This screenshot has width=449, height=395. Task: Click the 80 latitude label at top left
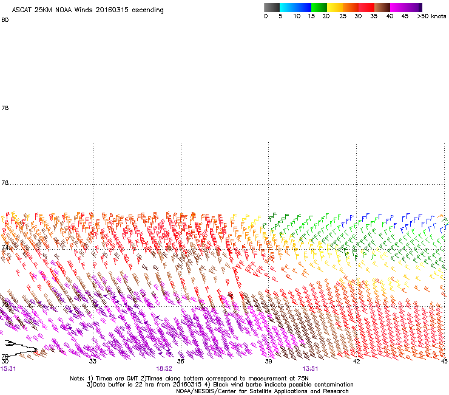tap(5, 20)
